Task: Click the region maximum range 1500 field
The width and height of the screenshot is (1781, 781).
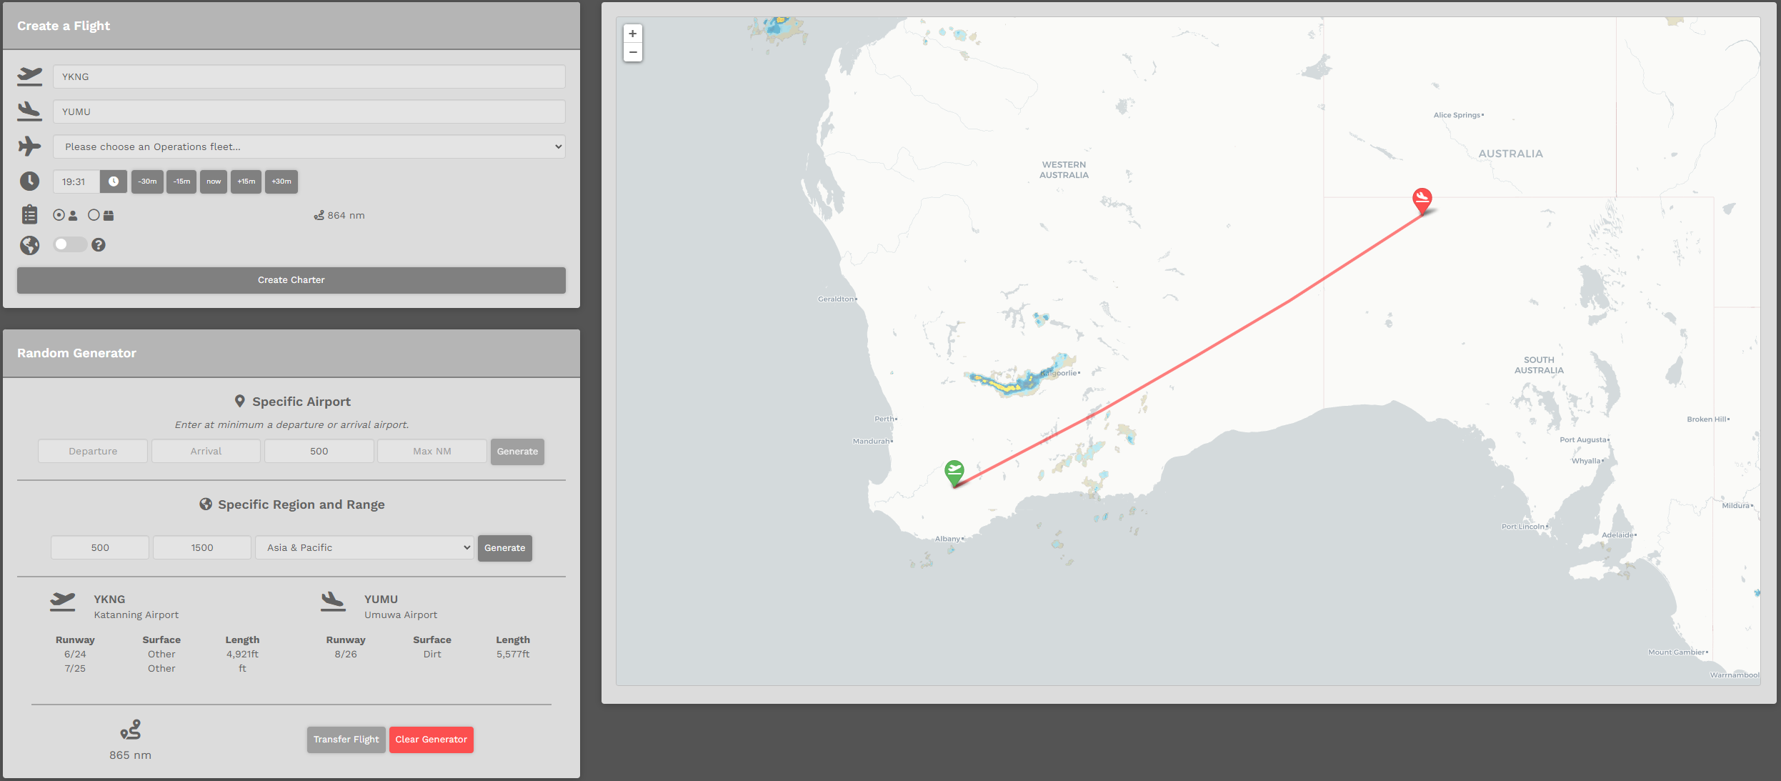Action: pos(202,547)
